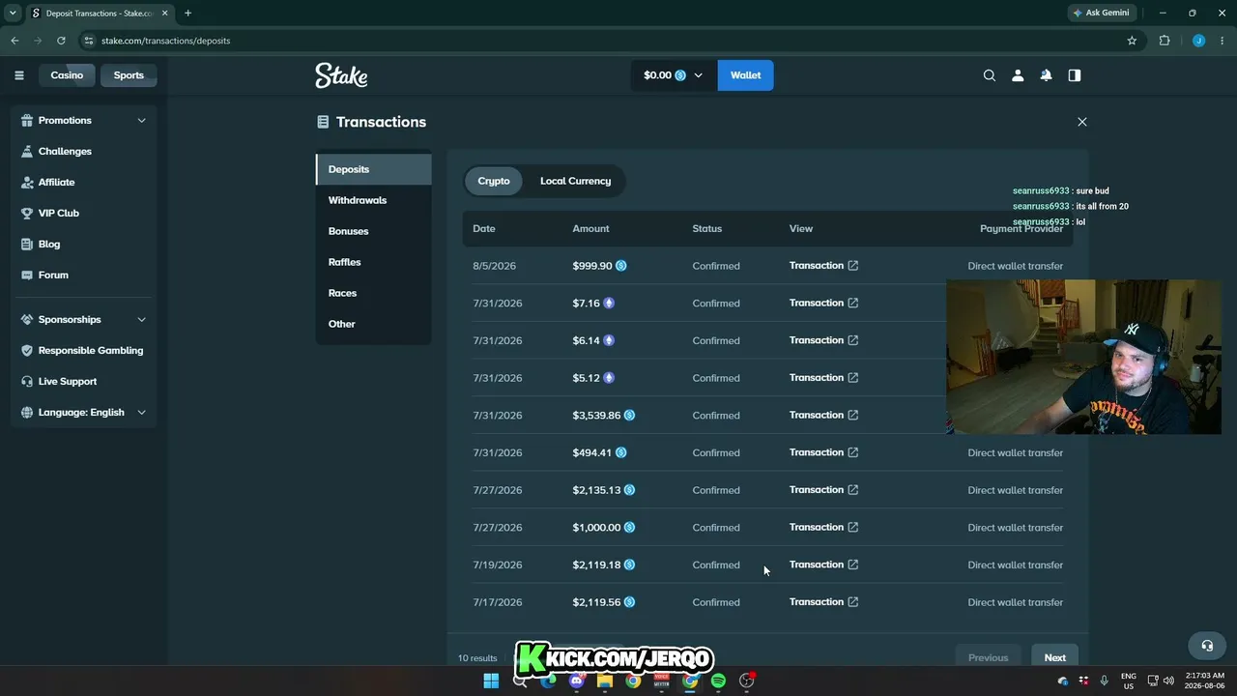Open a new browser tab

(x=187, y=13)
